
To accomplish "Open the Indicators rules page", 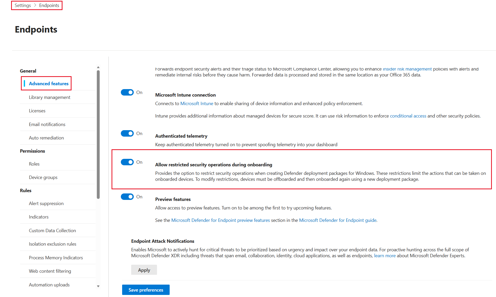I will click(x=39, y=217).
